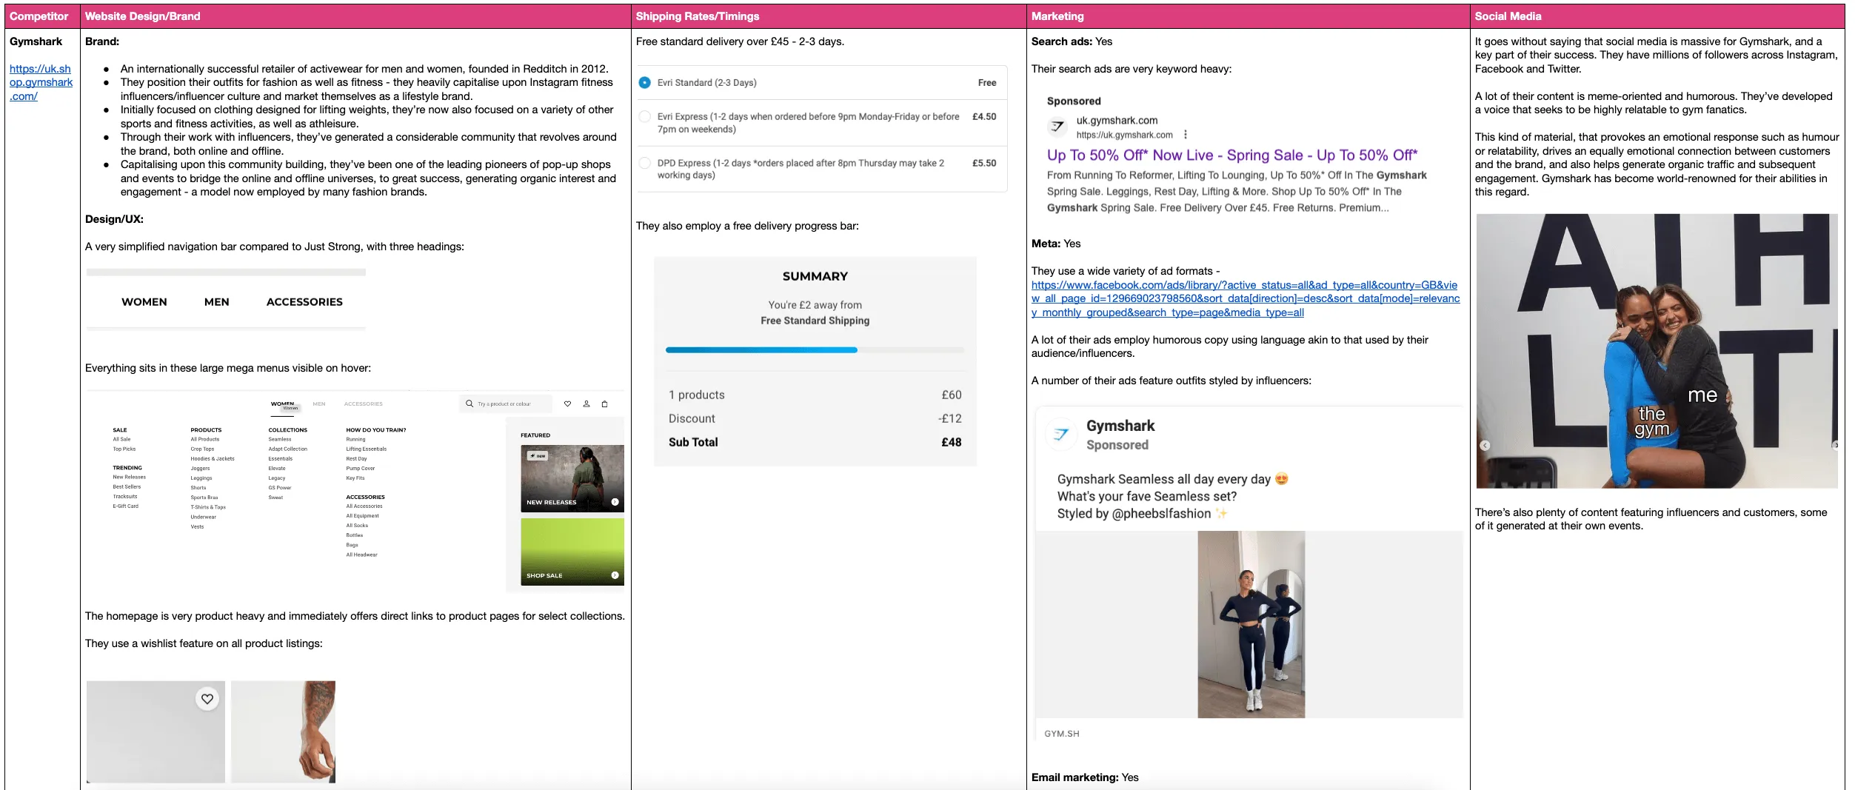Click 'All Headwear' in the mega menu

(361, 554)
